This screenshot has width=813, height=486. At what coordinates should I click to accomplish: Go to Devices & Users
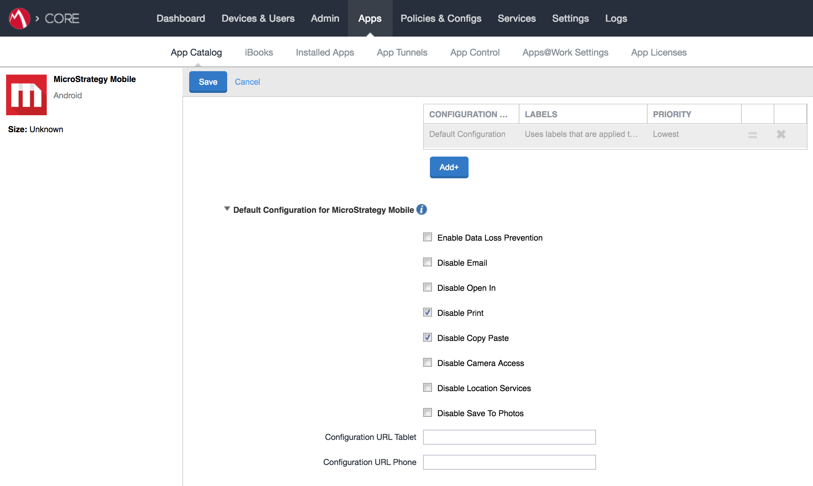[258, 18]
